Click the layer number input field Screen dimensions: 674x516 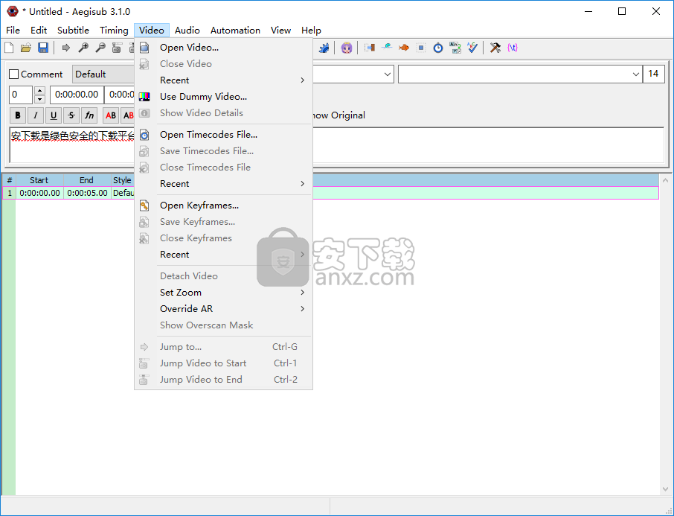click(21, 95)
